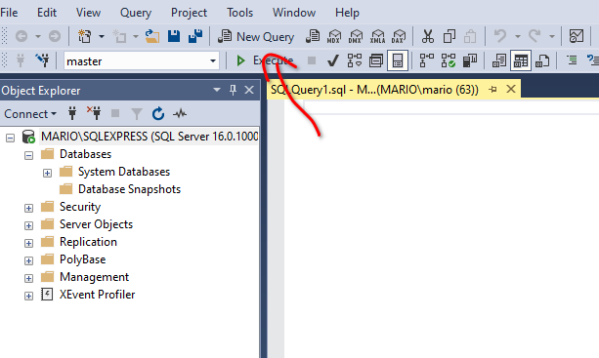
Task: Click the New Query button
Action: click(256, 37)
